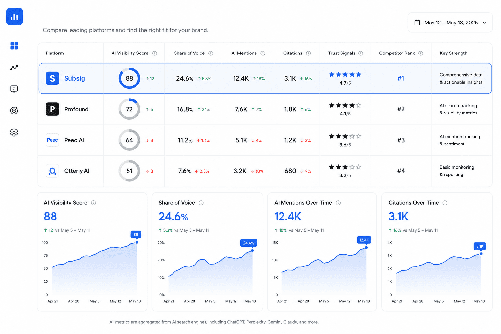
Task: Click the Platform column header
Action: [x=55, y=53]
